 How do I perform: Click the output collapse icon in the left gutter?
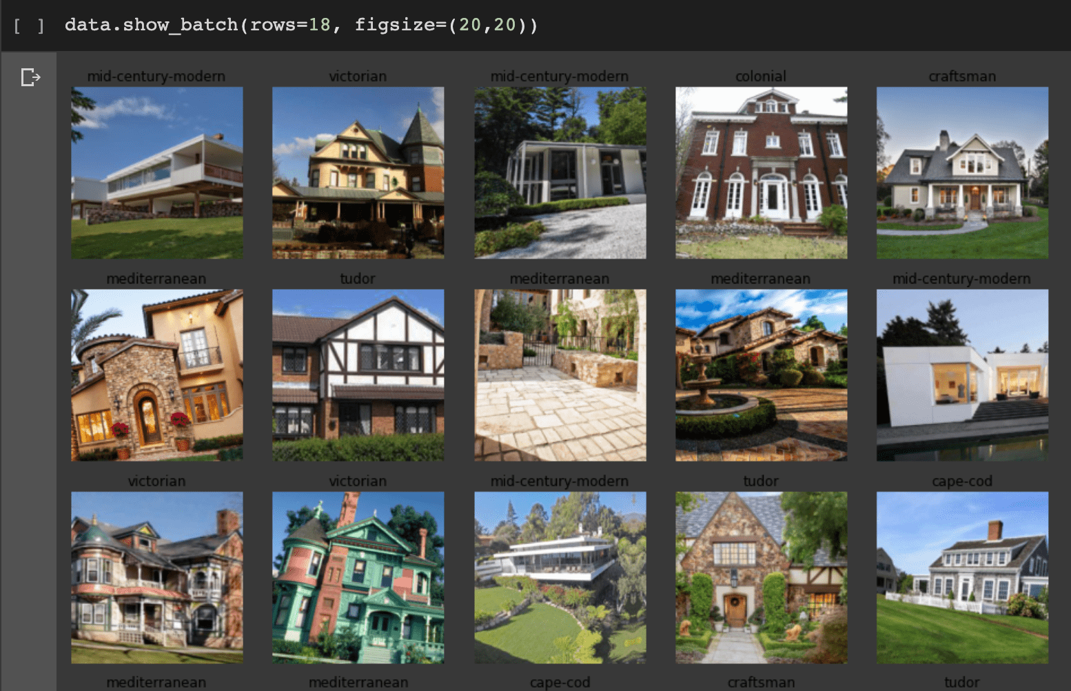pos(30,77)
